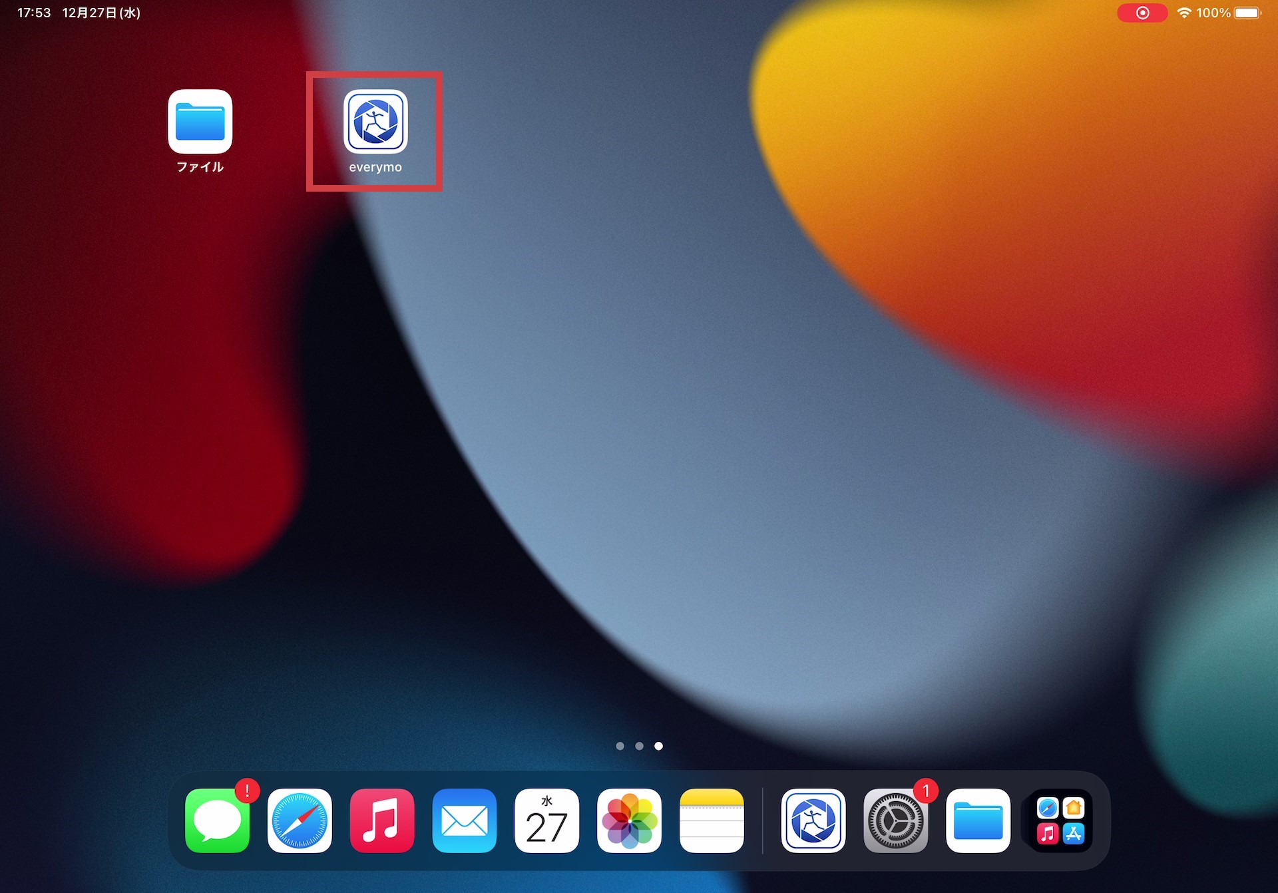Tap the 100% battery indicator
The image size is (1278, 893).
1229,13
